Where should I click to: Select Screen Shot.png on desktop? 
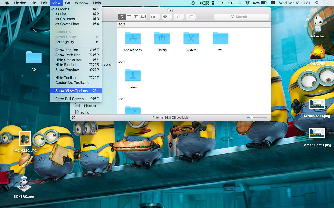pos(317,108)
